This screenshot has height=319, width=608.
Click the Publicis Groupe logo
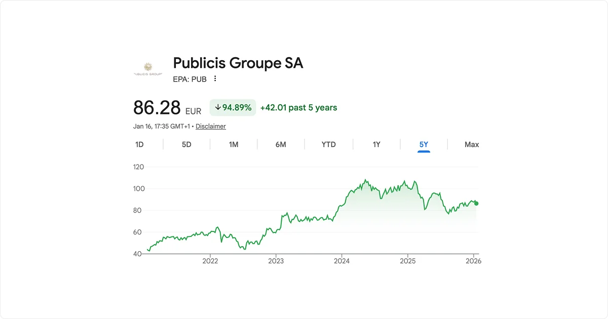147,67
